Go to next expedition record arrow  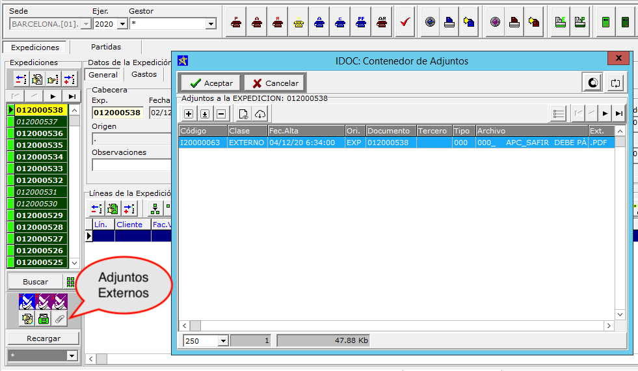tap(53, 96)
